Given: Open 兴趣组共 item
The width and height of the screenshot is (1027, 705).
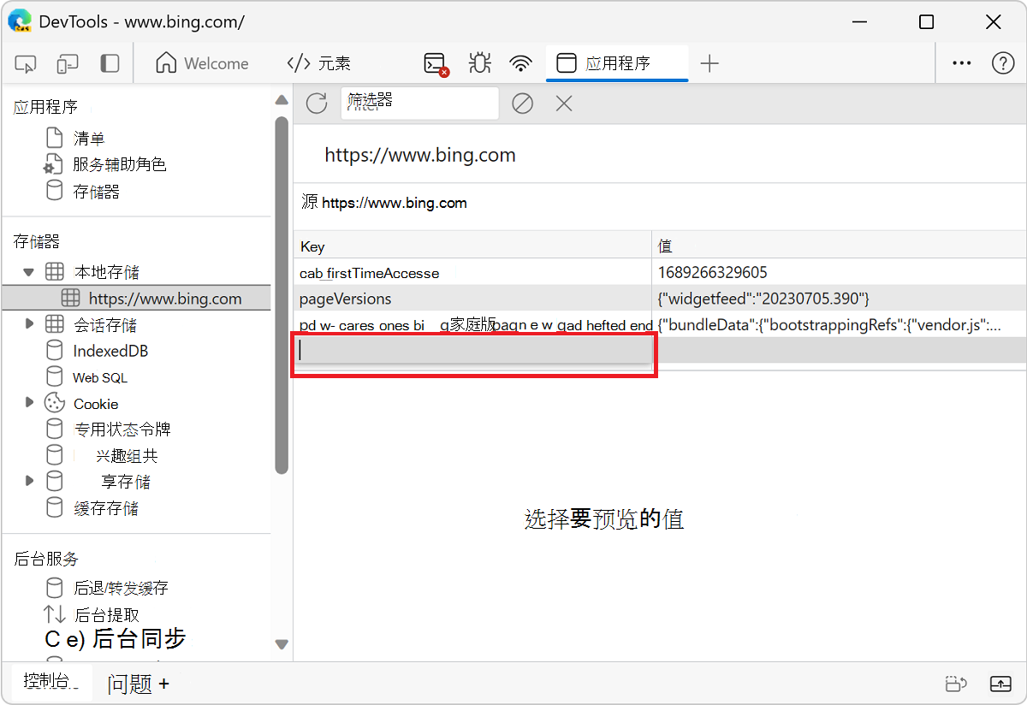Looking at the screenshot, I should pyautogui.click(x=127, y=456).
